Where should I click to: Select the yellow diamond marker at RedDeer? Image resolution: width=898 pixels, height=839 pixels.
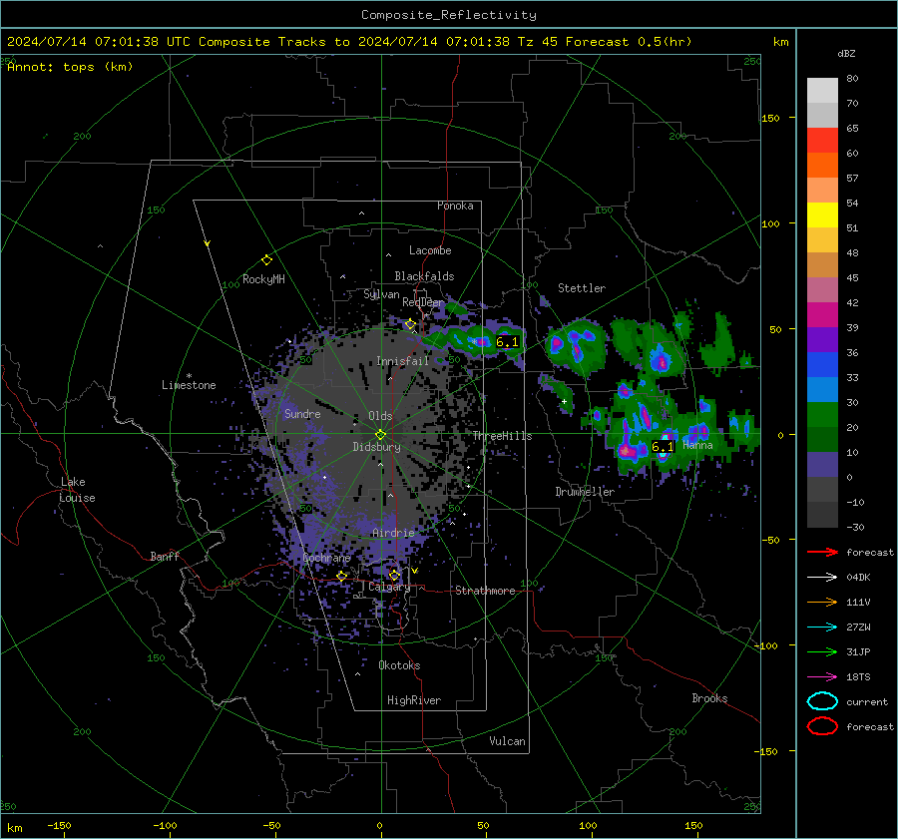(x=410, y=324)
